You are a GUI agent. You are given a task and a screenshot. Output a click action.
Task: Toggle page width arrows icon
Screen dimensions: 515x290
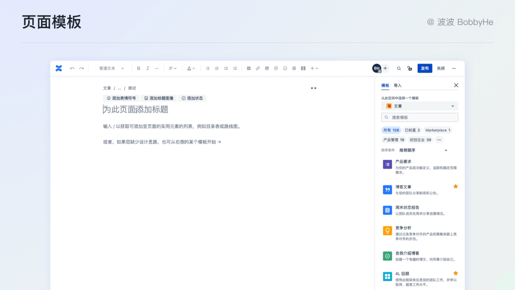click(314, 88)
